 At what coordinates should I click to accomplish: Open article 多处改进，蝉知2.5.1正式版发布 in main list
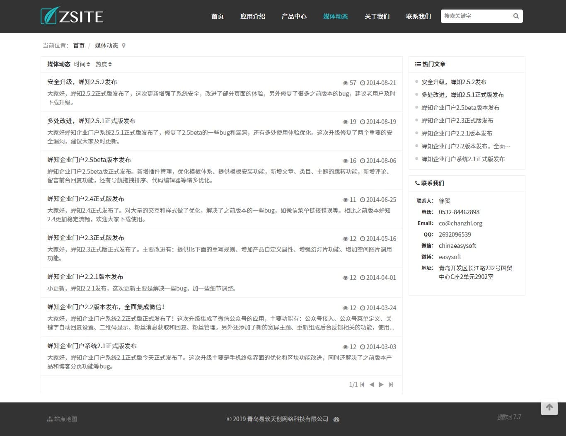[92, 121]
